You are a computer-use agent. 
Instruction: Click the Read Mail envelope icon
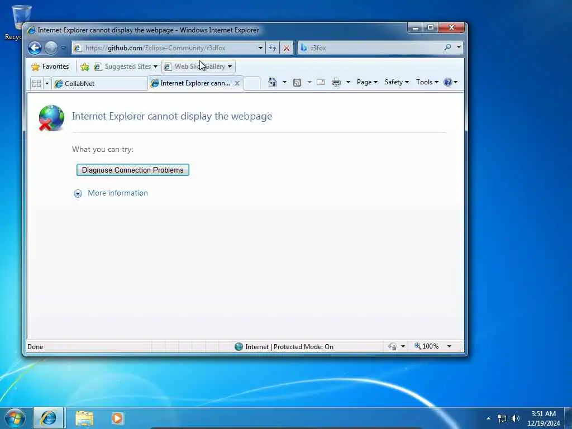point(321,82)
